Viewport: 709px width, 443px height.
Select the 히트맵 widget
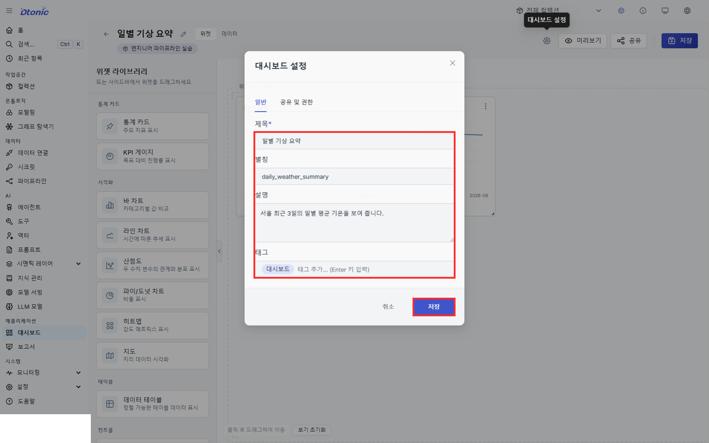point(152,326)
